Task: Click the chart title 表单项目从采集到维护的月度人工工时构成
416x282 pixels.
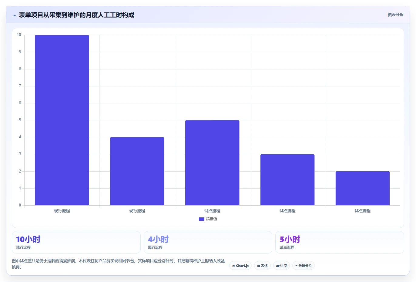Action: (76, 15)
